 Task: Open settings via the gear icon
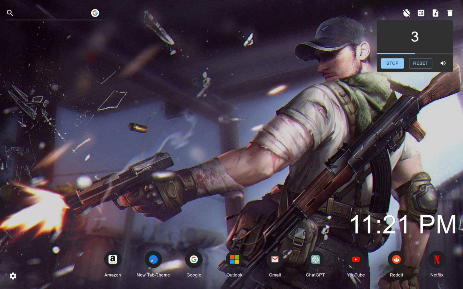click(x=13, y=276)
